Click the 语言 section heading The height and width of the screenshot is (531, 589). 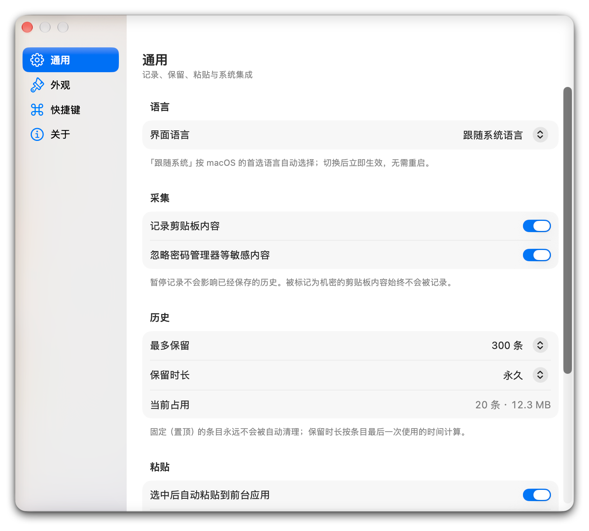pos(160,107)
